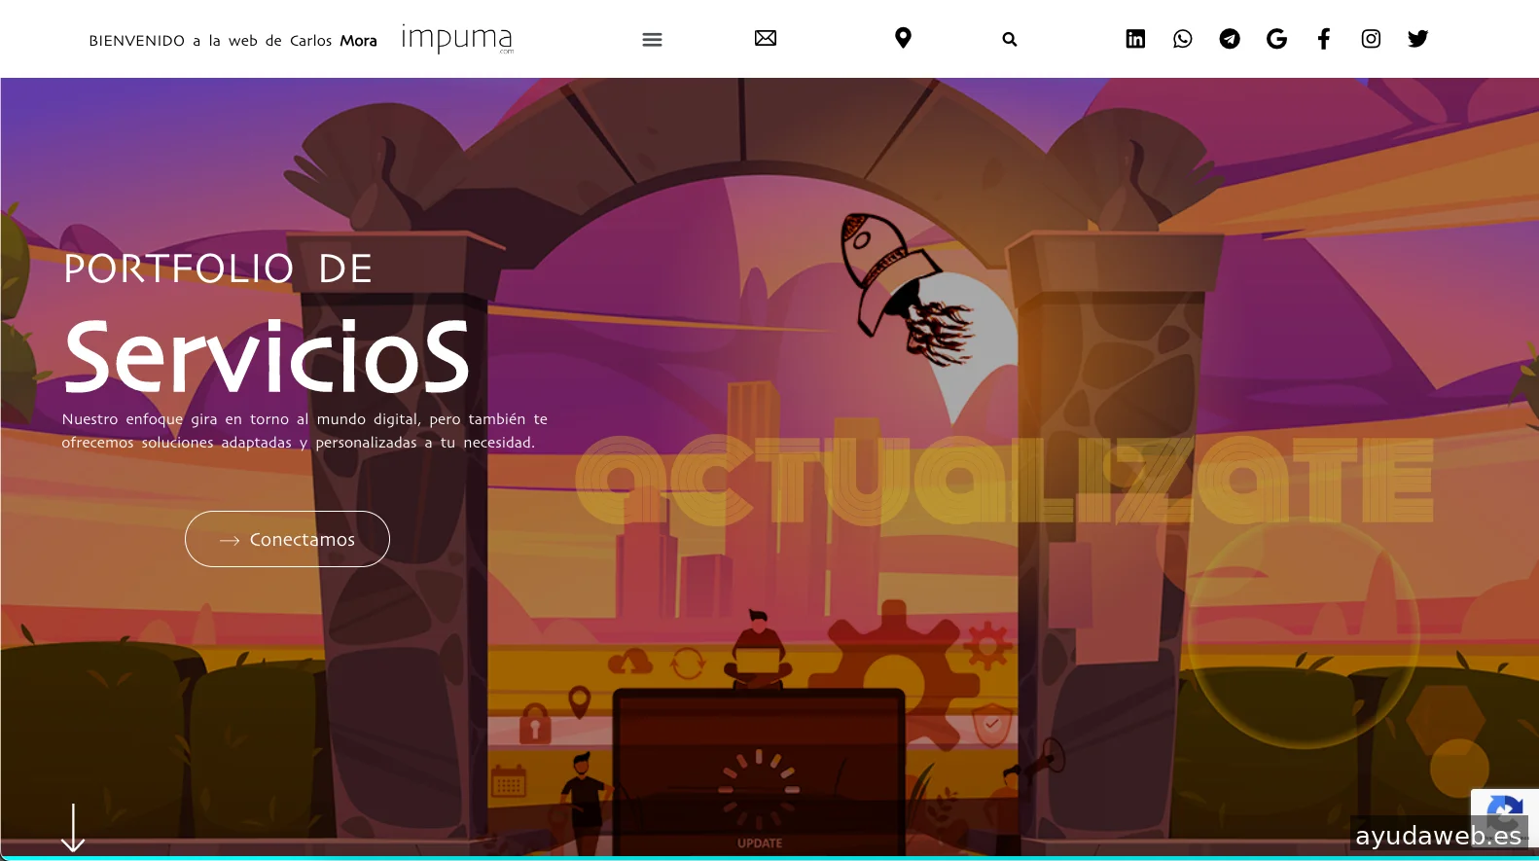Screen dimensions: 1539x861
Task: Open the Facebook icon
Action: [1323, 39]
